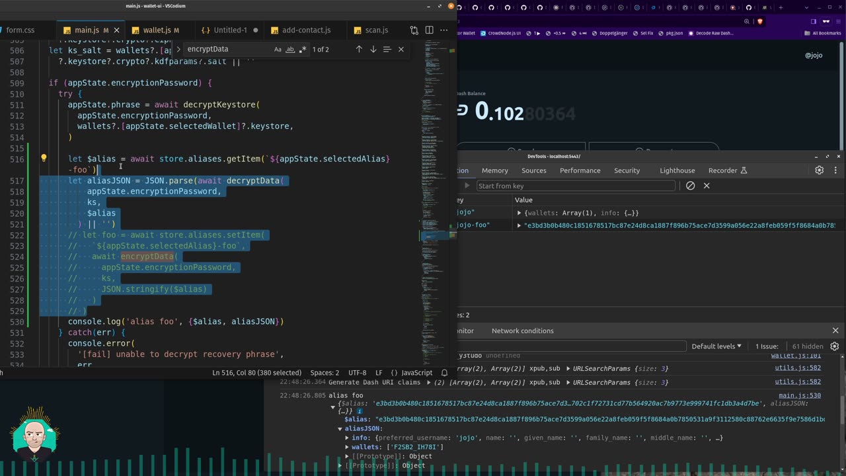Expand the info object in console output

[347, 438]
